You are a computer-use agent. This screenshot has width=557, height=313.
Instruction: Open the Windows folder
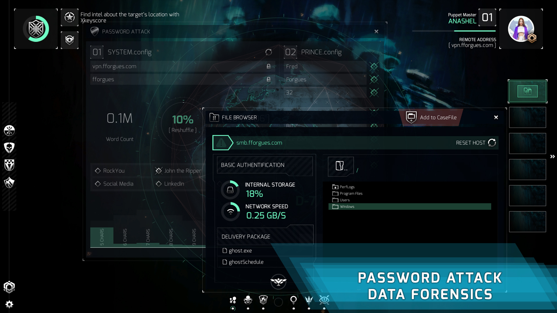pos(347,207)
